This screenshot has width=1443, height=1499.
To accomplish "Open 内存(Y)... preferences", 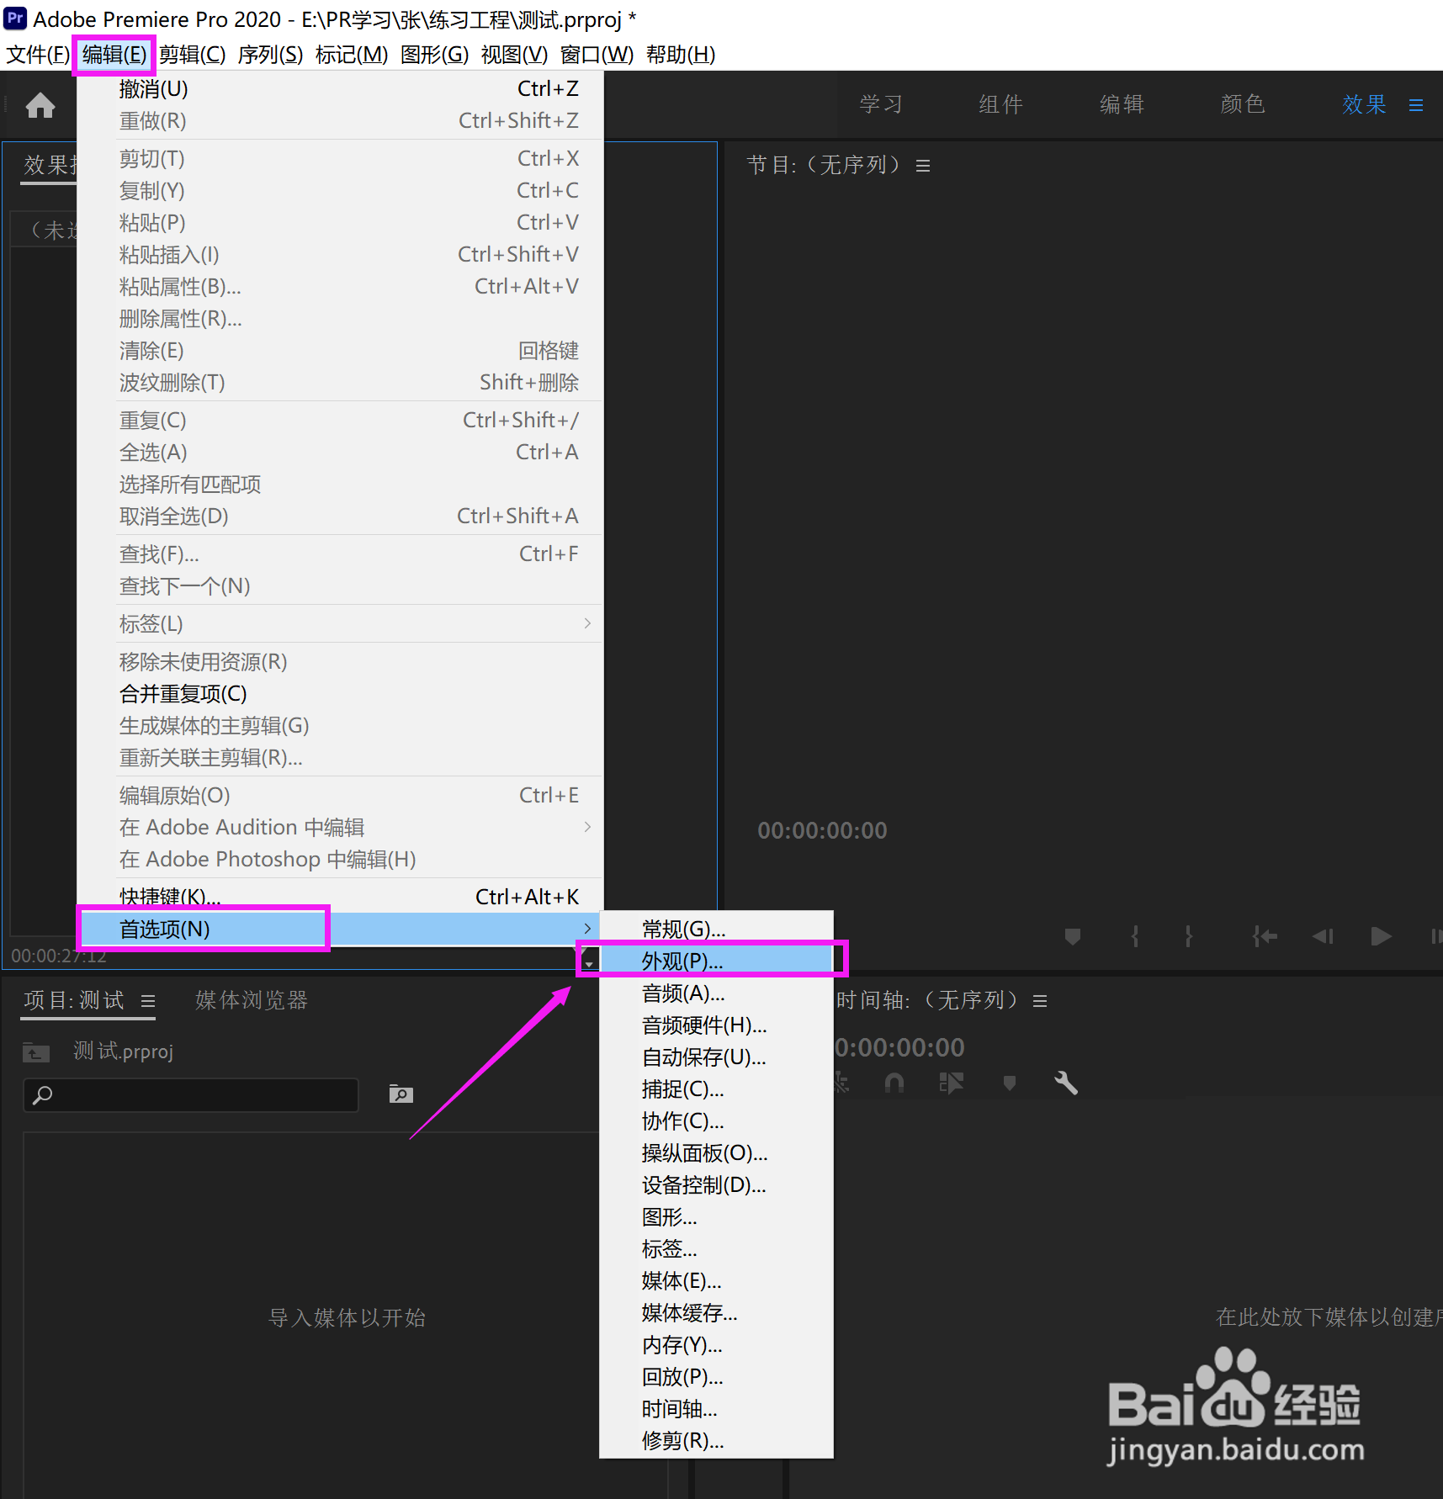I will pyautogui.click(x=716, y=1345).
